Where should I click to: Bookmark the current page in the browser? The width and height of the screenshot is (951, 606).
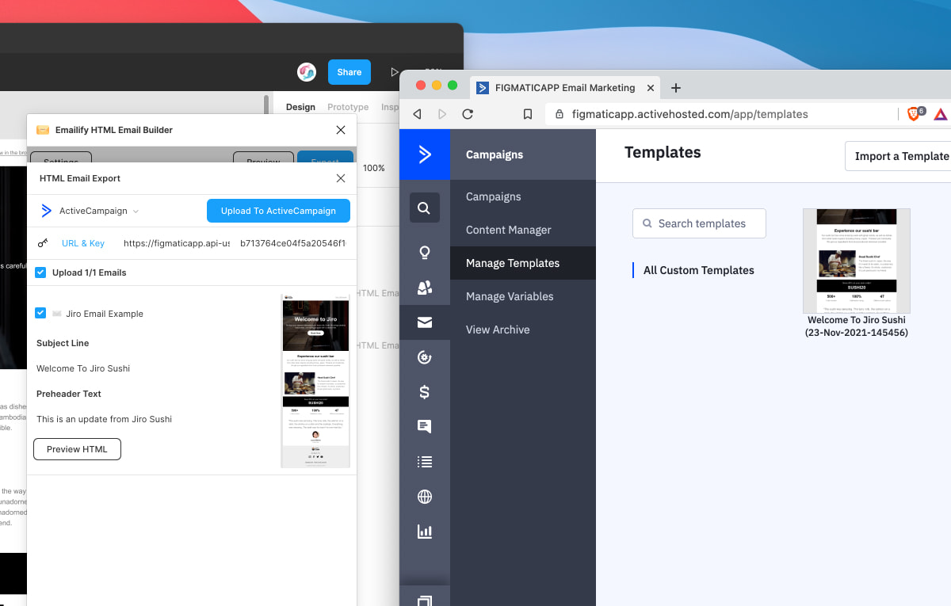pos(527,114)
